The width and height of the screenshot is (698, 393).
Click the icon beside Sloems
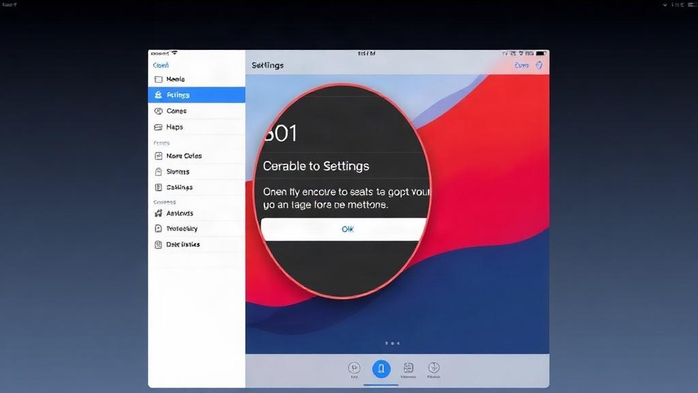[x=158, y=171]
